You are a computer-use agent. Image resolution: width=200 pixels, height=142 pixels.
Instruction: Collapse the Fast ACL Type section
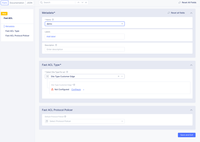[x=191, y=65]
